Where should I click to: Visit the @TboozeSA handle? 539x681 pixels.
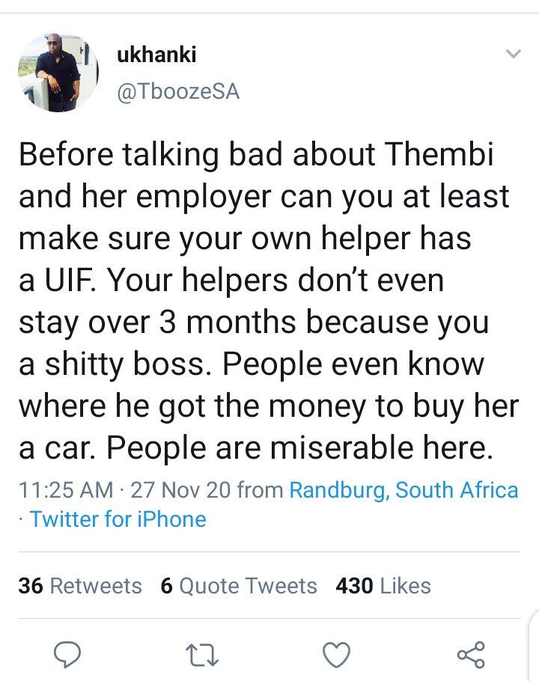(178, 91)
